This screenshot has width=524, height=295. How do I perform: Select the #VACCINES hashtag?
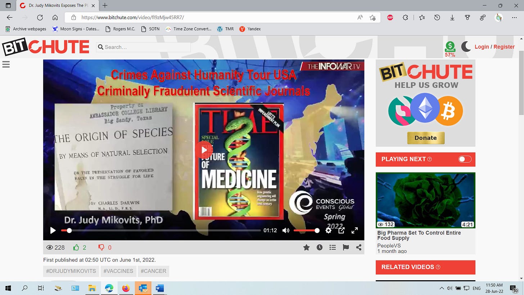click(x=118, y=271)
